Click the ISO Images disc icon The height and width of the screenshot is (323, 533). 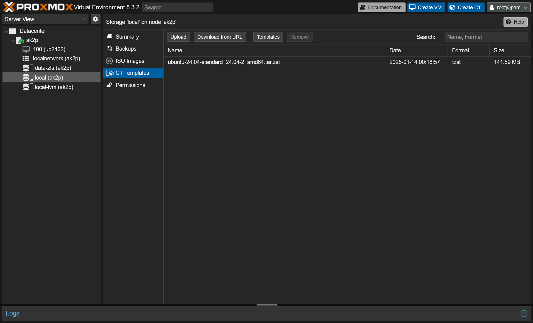click(109, 61)
